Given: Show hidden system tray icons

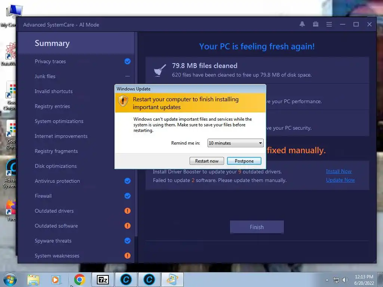Looking at the screenshot, I should click(x=327, y=280).
